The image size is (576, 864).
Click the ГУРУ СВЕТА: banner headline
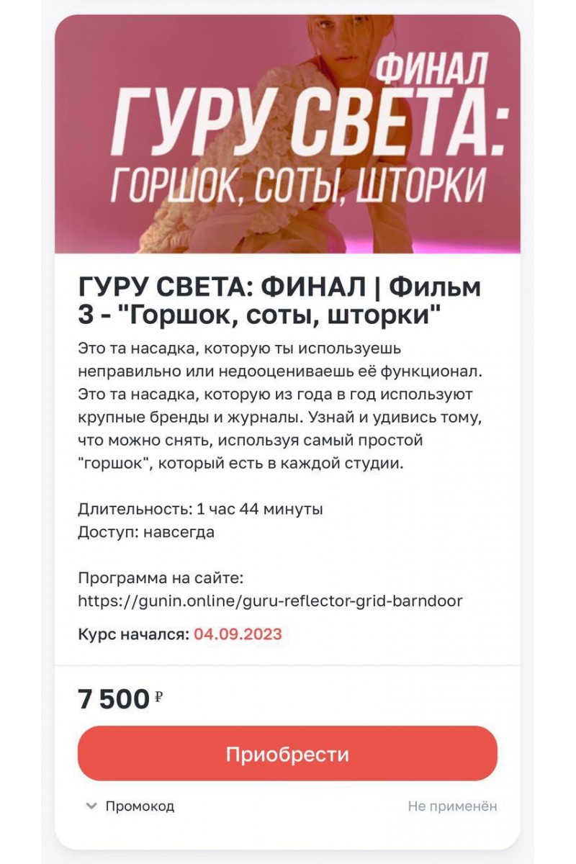point(306,122)
